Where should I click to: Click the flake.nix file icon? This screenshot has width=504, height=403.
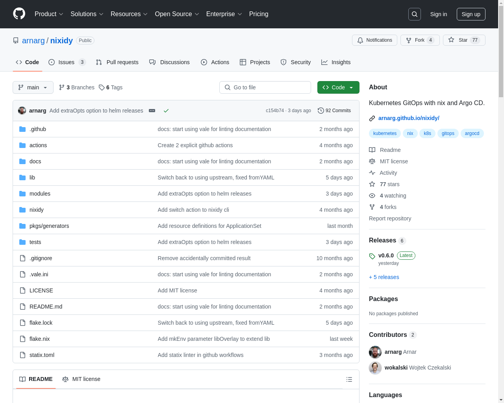point(22,339)
